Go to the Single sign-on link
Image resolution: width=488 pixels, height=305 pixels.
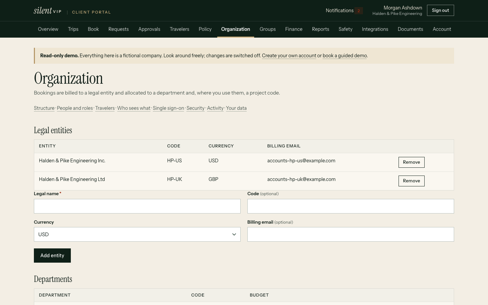168,108
